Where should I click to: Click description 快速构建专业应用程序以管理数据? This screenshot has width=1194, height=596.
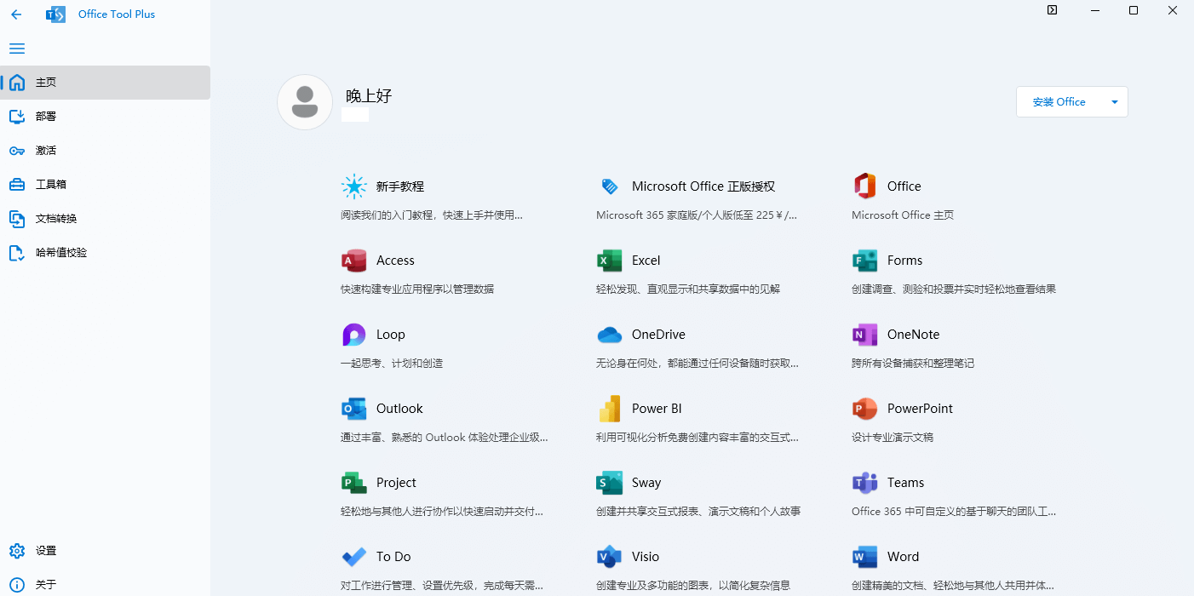click(417, 289)
